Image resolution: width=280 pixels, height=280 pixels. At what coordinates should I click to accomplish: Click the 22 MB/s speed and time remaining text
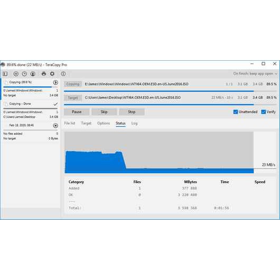pyautogui.click(x=222, y=98)
